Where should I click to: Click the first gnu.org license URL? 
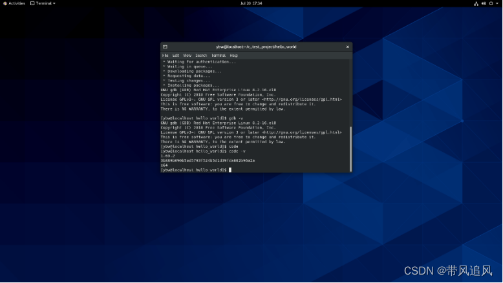(x=301, y=100)
